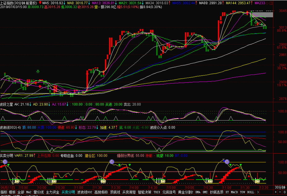The height and width of the screenshot is (196, 287).
Task: Click the 2876 price axis label
Action: [283, 99]
